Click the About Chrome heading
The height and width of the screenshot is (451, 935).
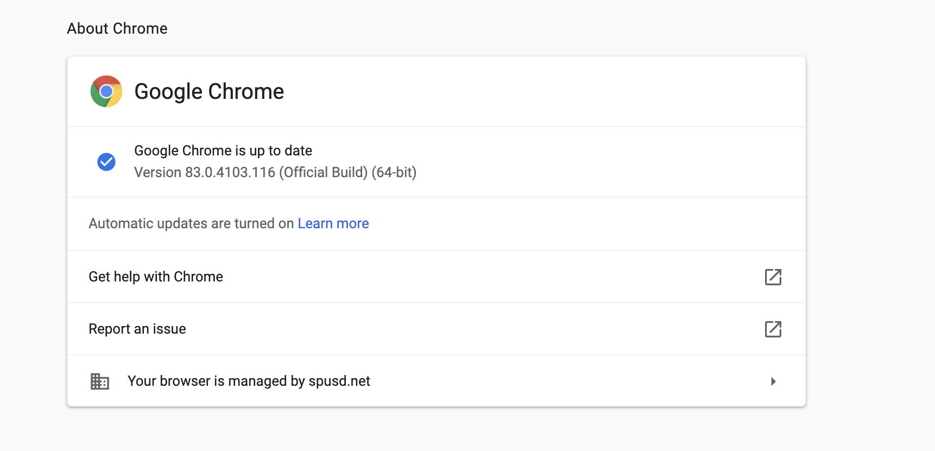pos(117,28)
